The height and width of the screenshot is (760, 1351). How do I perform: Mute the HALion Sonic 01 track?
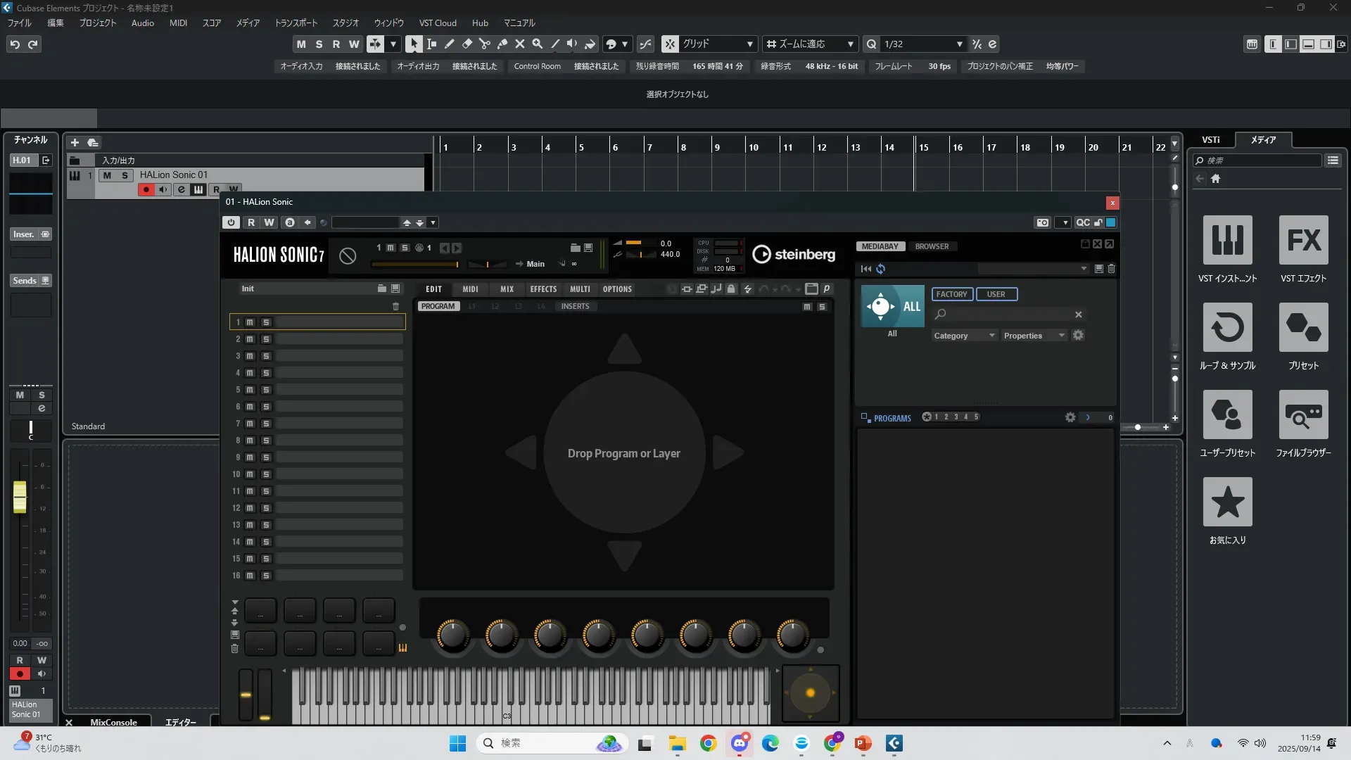107,175
